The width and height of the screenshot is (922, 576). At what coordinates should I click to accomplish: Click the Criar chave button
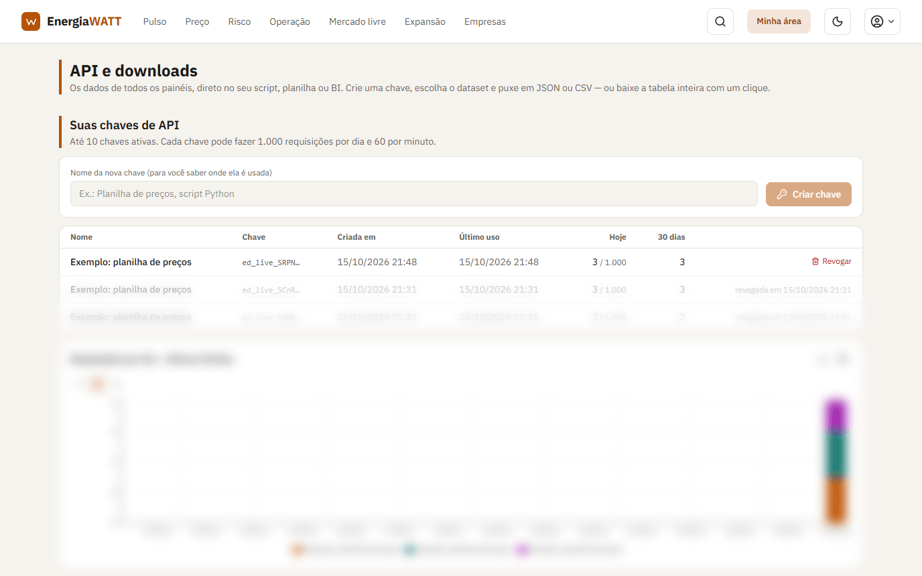pyautogui.click(x=809, y=194)
